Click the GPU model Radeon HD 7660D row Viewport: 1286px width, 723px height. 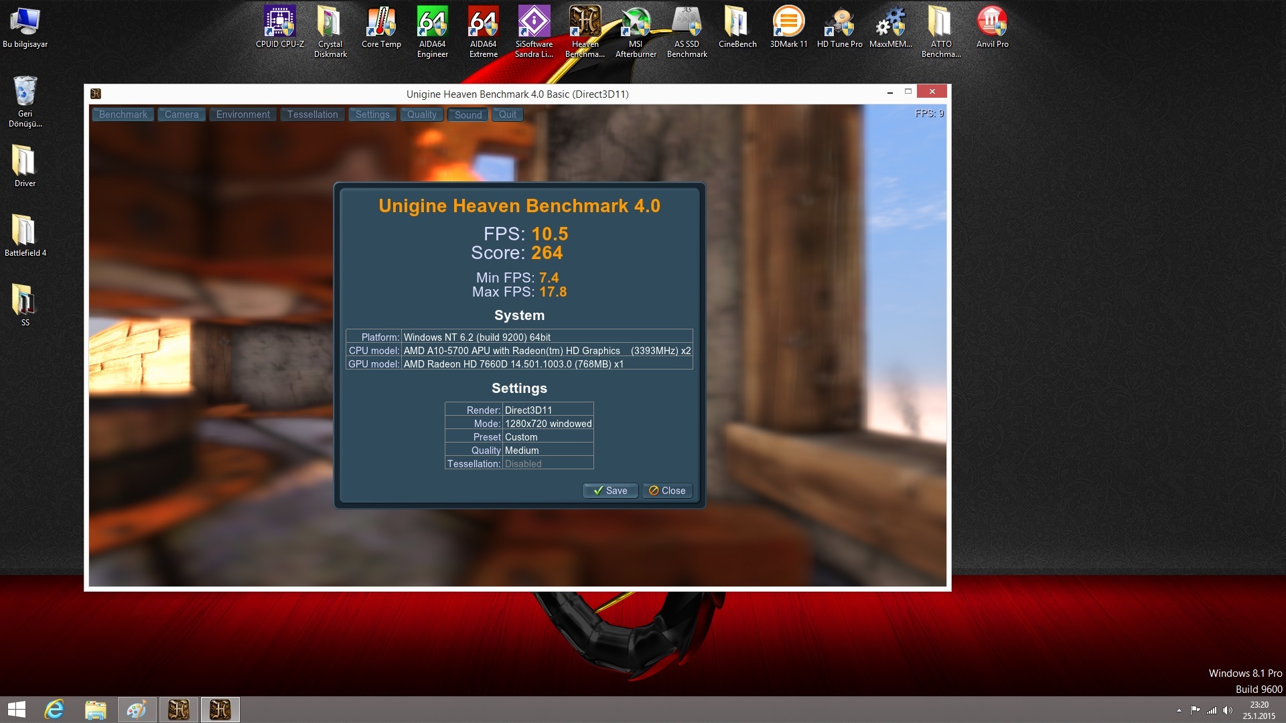pos(519,364)
